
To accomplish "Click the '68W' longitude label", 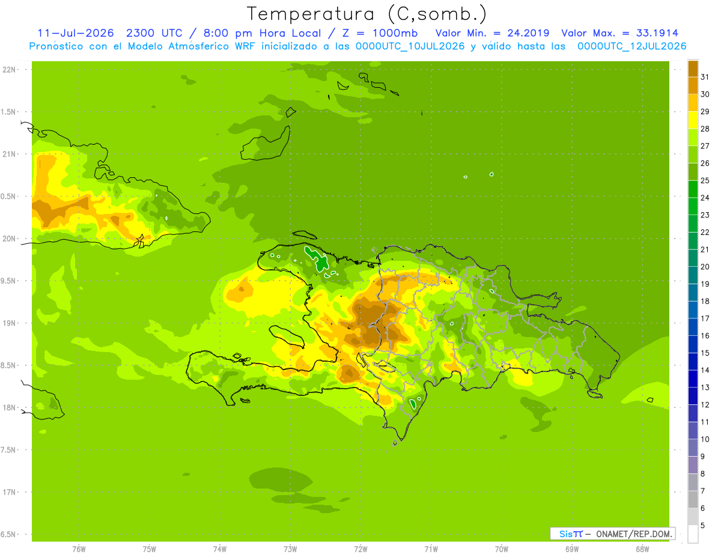I will point(642,549).
